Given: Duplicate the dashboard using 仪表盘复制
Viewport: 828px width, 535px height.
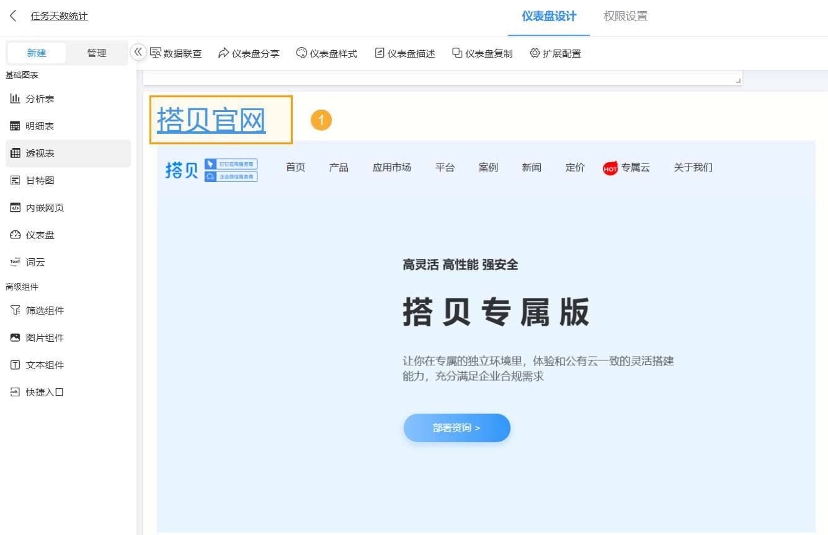Looking at the screenshot, I should pos(482,53).
